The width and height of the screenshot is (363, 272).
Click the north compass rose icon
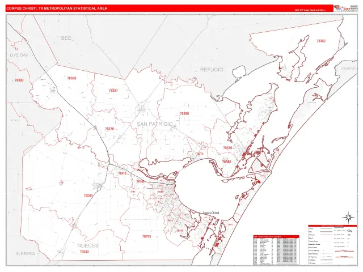pyautogui.click(x=348, y=217)
